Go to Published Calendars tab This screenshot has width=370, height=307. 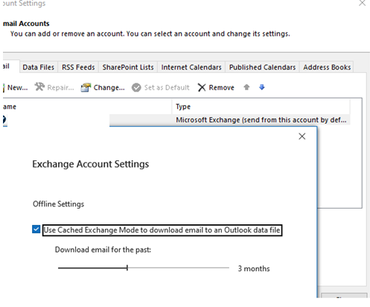tap(262, 67)
